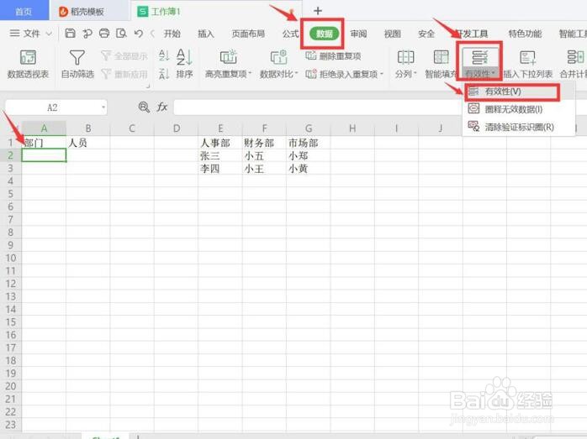The image size is (587, 439).
Task: Click 删除重复项 remove duplicates
Action: (333, 56)
